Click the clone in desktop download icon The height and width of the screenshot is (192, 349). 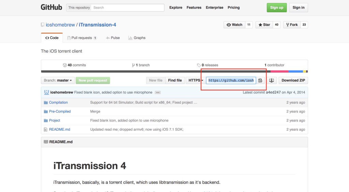click(271, 80)
